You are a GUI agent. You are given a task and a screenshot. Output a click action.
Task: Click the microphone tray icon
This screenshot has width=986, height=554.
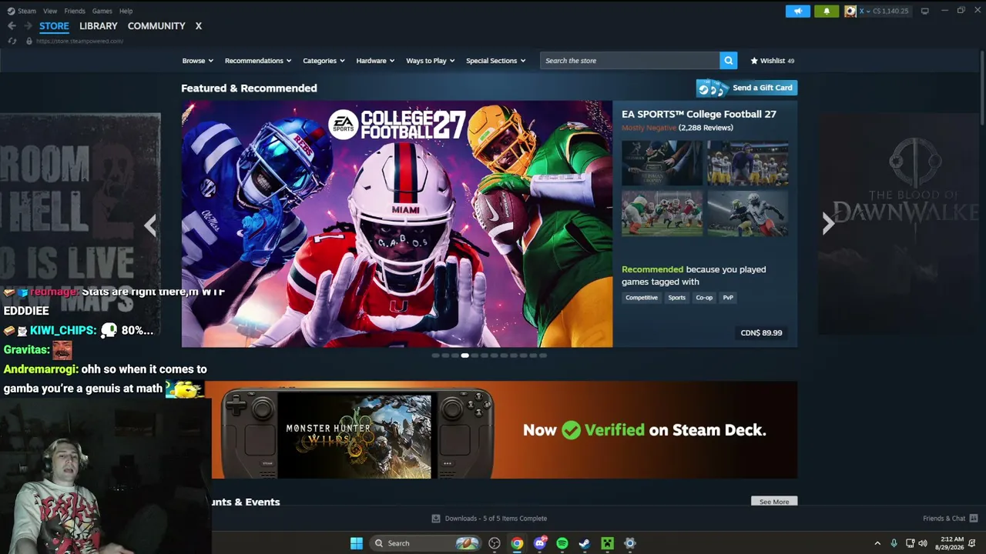click(894, 543)
